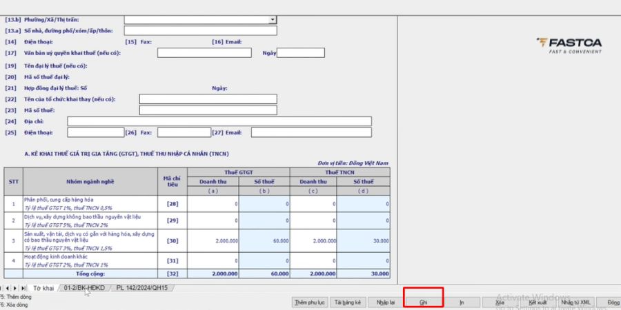Viewport: 621px width, 310px height.
Task: Save the form with the Ghi button
Action: pyautogui.click(x=423, y=302)
